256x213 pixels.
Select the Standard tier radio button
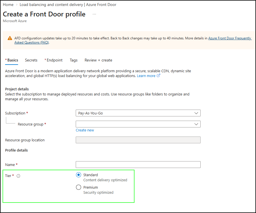click(x=79, y=175)
